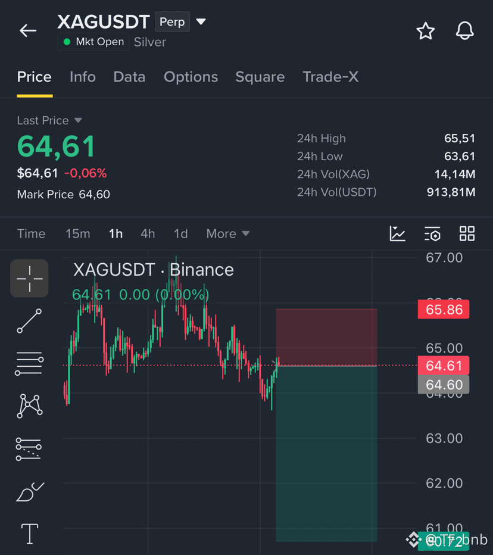Switch chart to 4h interval
The image size is (493, 555).
[x=148, y=233]
